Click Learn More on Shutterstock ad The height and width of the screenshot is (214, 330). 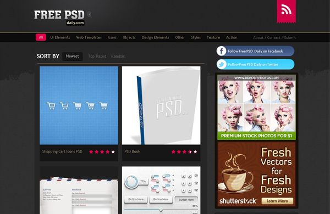pyautogui.click(x=277, y=201)
